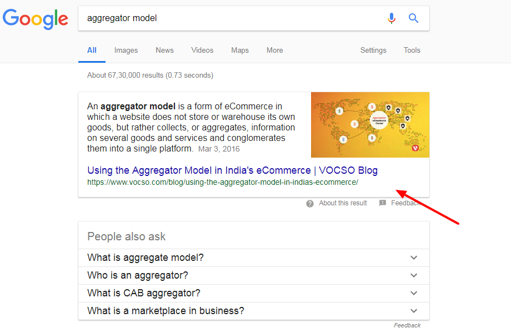The image size is (511, 333).
Task: Expand 'What is aggregate model?' question
Action: coord(253,258)
